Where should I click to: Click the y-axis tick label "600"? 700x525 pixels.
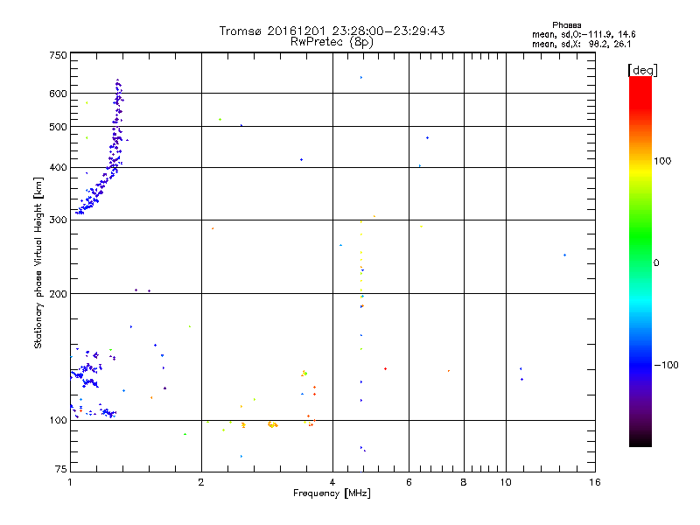pos(58,94)
